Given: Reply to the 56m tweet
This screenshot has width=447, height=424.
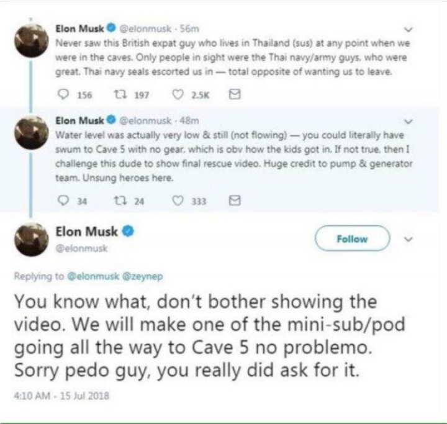Looking at the screenshot, I should pos(61,96).
